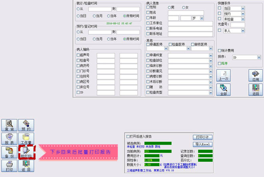This screenshot has height=177, width=264.
Task: Open the 审核医师 dropdown list
Action: click(211, 48)
